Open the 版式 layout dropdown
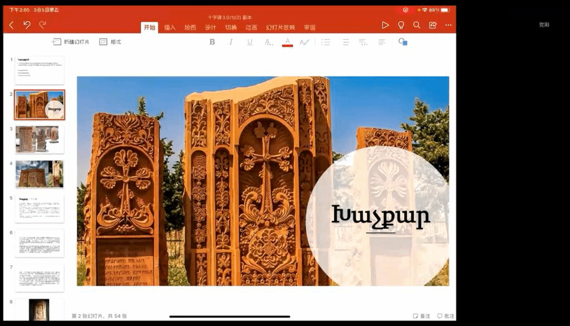 click(110, 42)
